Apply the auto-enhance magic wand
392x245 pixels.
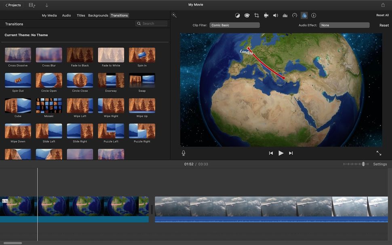[174, 15]
